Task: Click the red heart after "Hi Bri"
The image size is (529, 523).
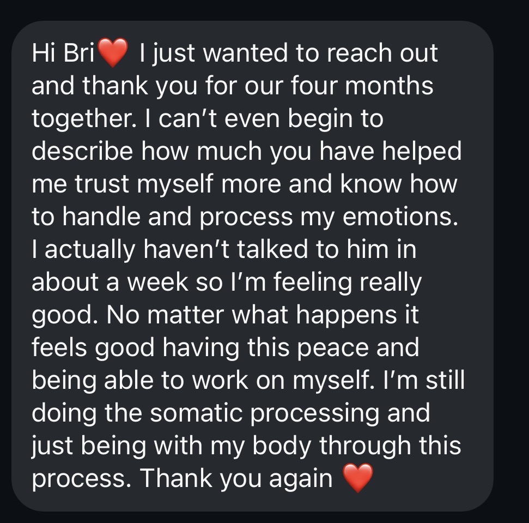Action: pyautogui.click(x=112, y=54)
